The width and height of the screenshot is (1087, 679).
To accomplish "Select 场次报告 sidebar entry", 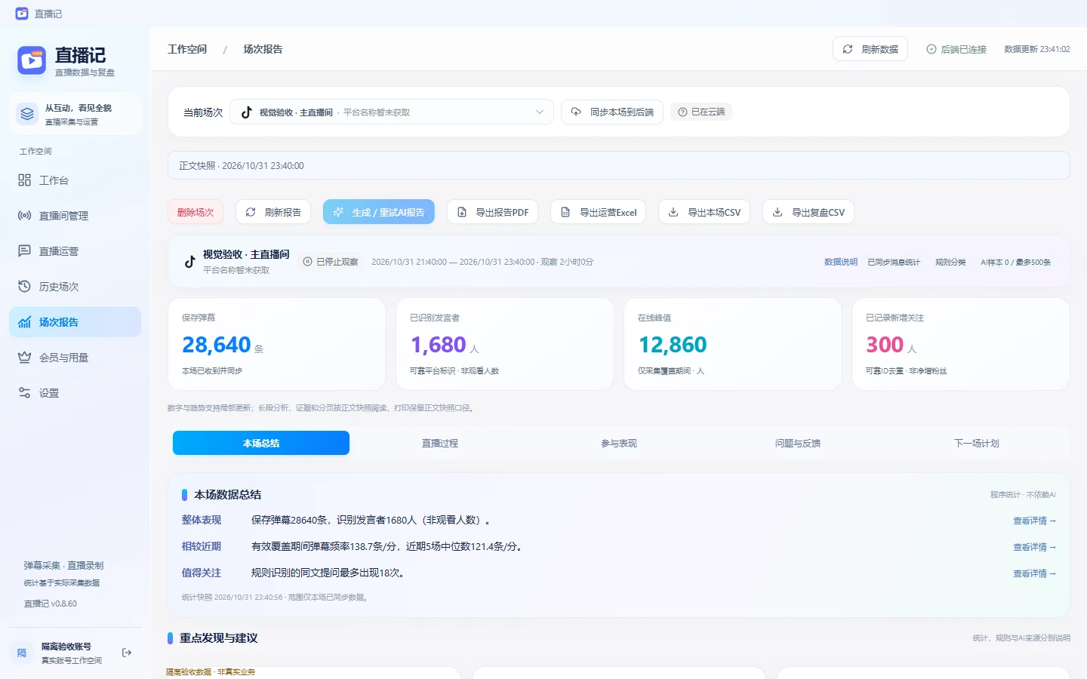I will (x=75, y=322).
